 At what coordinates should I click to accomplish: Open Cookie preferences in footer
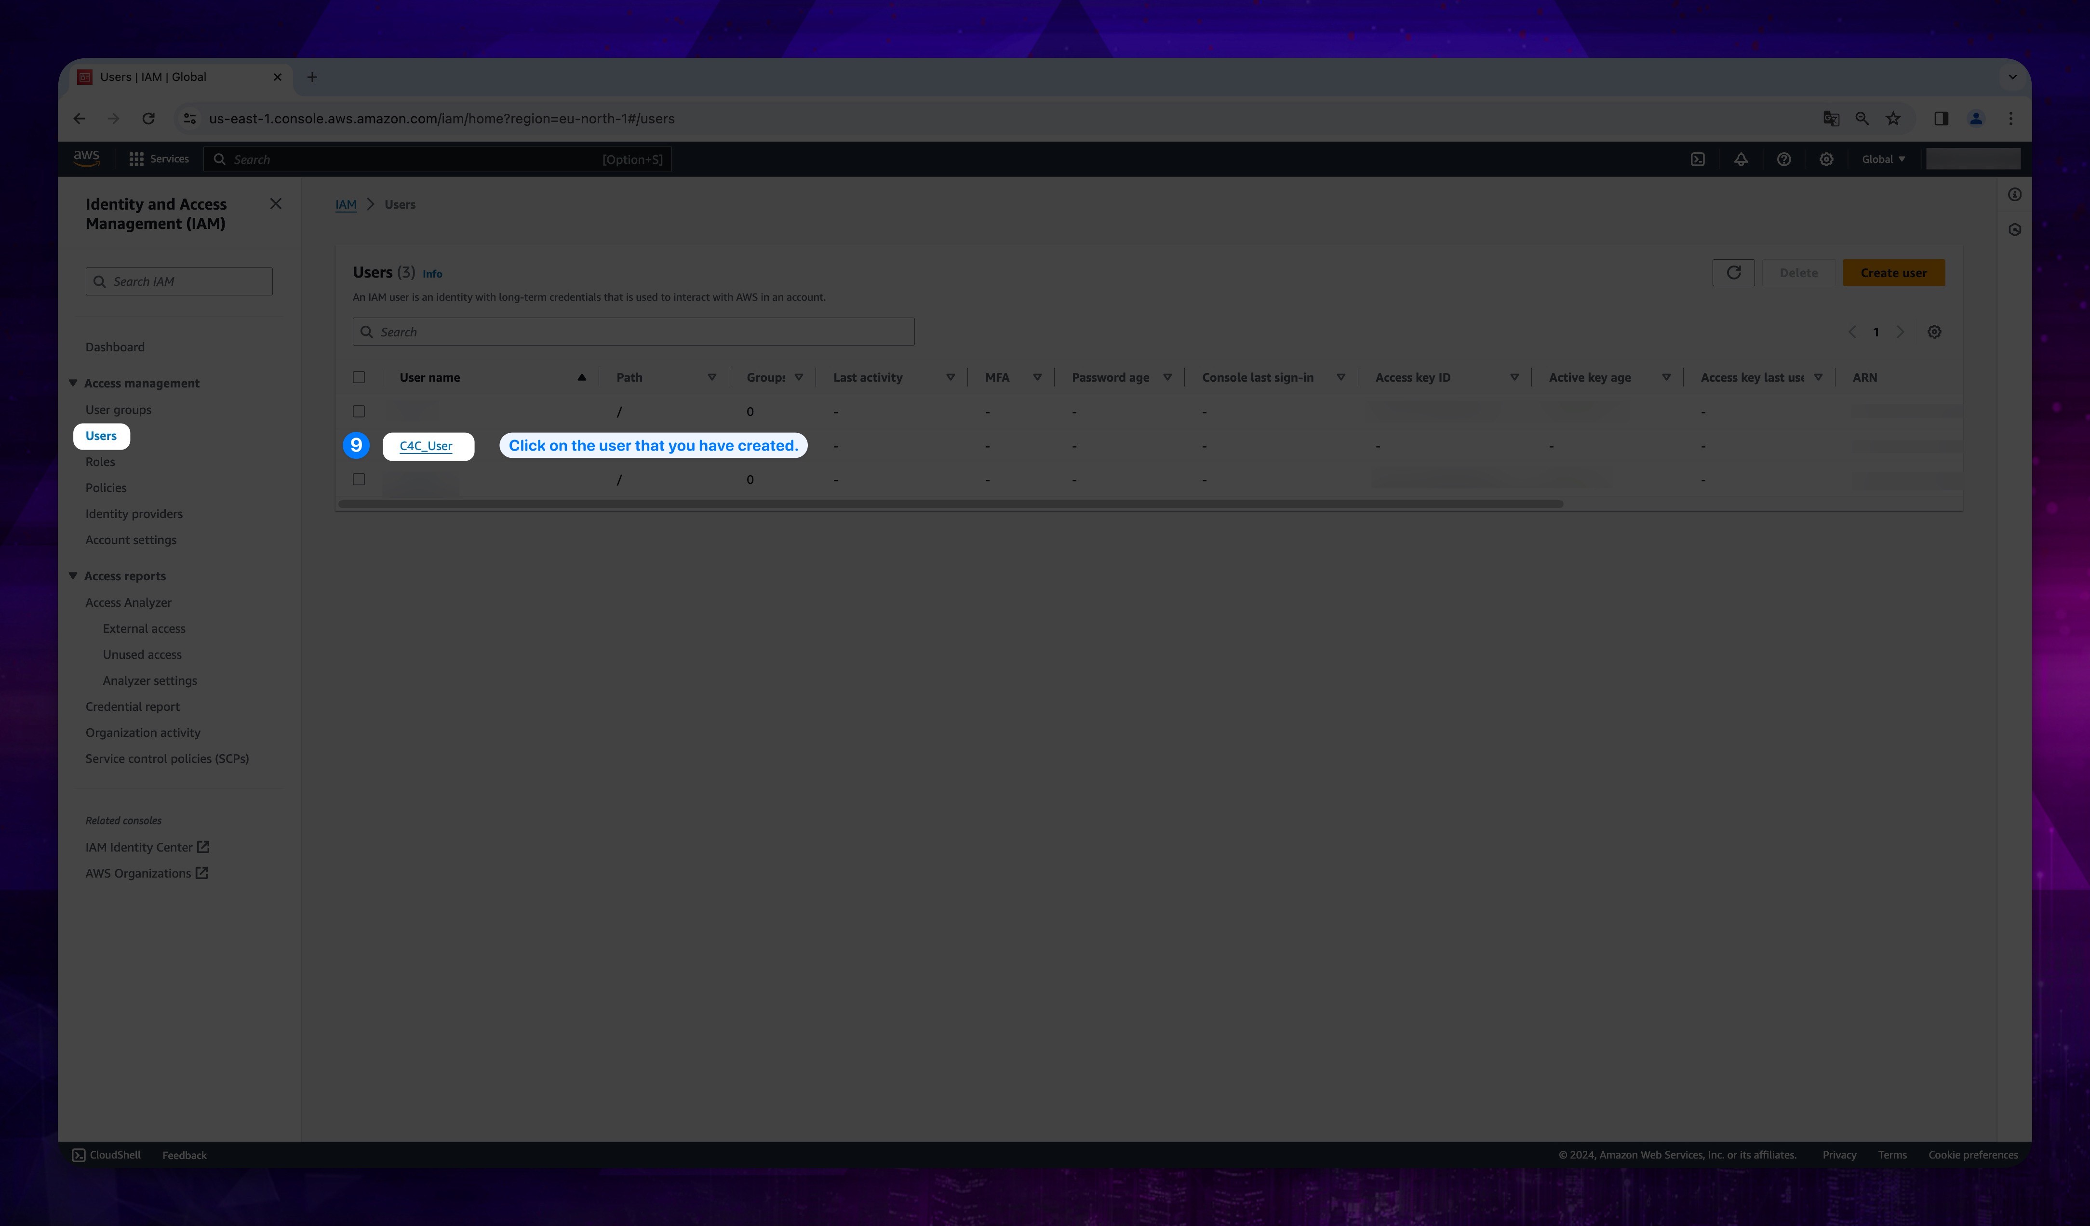pos(1972,1155)
